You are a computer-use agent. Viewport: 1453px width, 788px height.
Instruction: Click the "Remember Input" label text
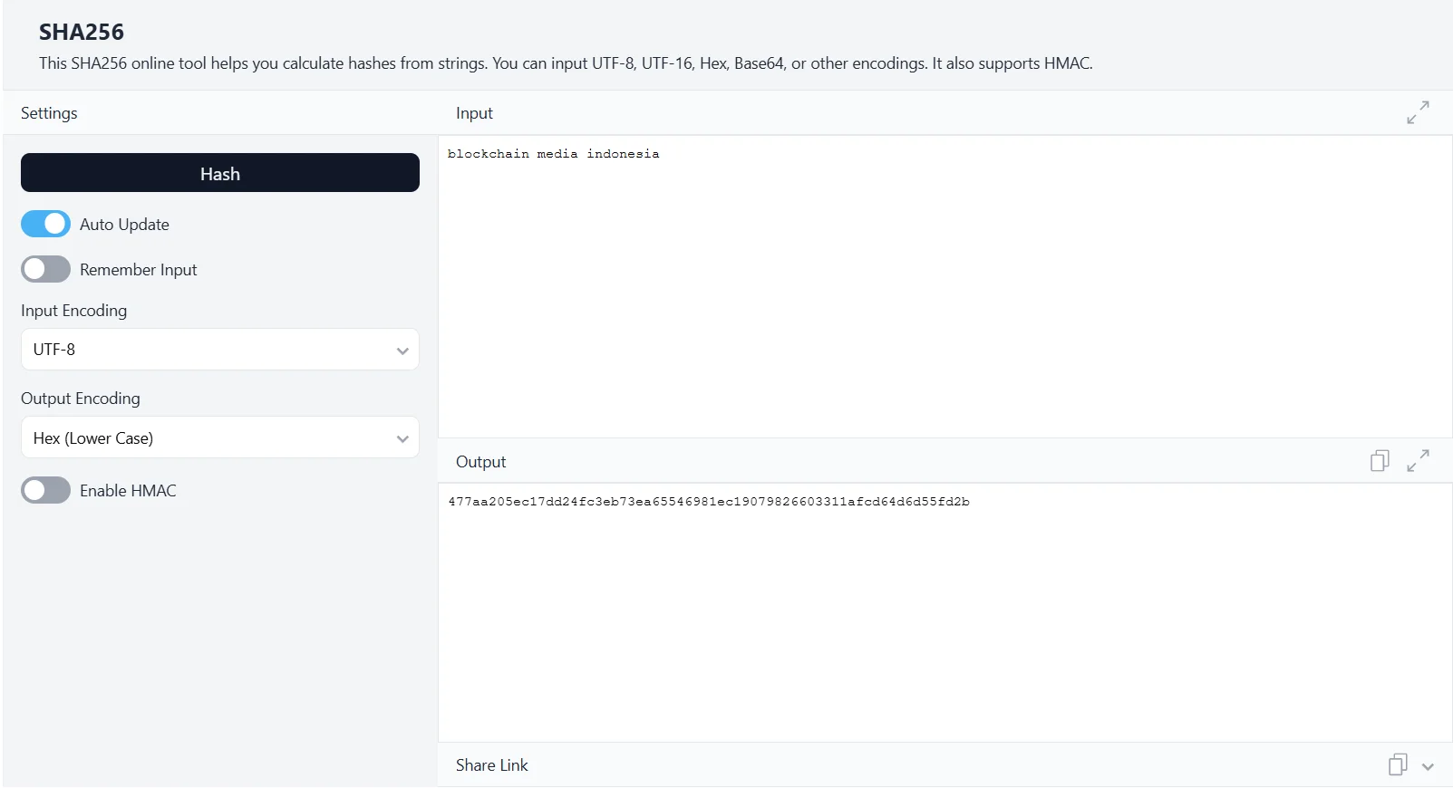138,270
